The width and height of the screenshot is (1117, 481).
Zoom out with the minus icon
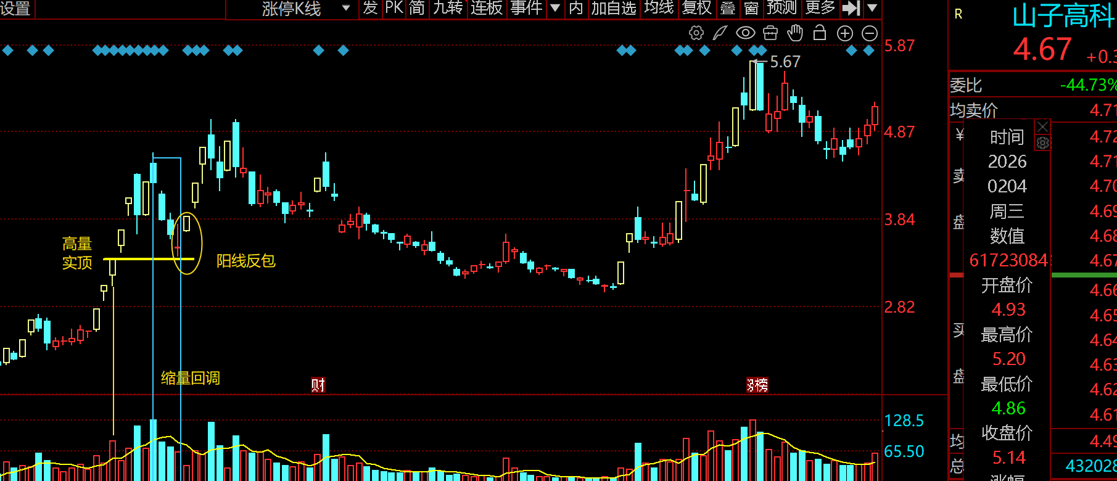pyautogui.click(x=870, y=33)
